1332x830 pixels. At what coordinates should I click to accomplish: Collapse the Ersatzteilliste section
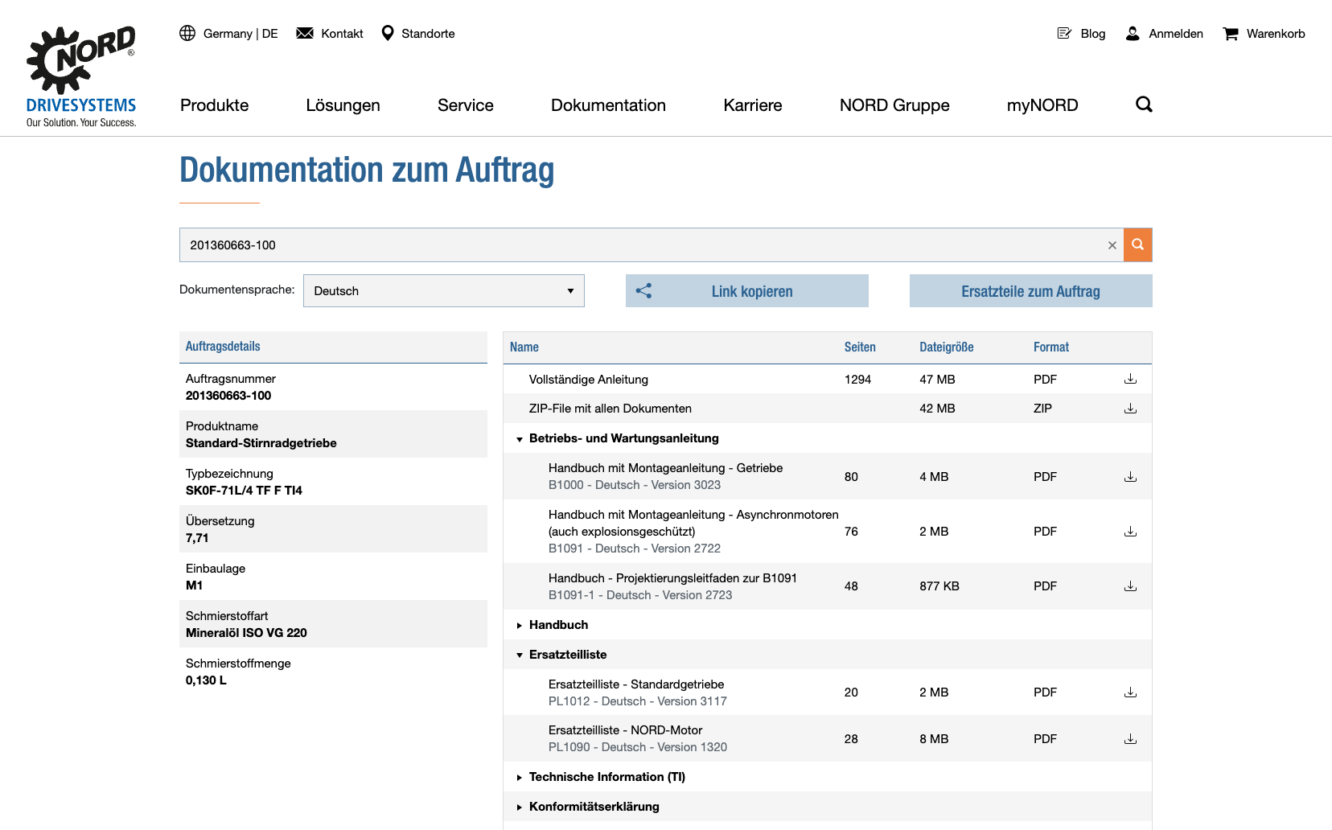coord(520,655)
